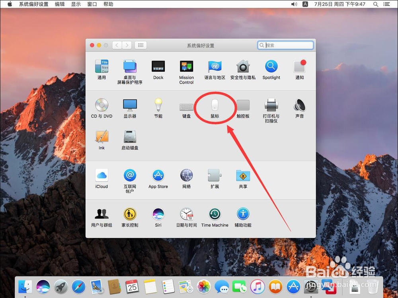Open Siri pane in preferences window

point(158,218)
